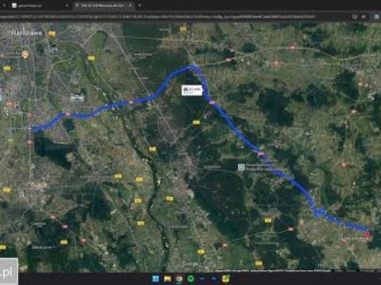Close the active Google Maps tab
Image resolution: width=381 pixels, height=285 pixels.
tap(130, 5)
